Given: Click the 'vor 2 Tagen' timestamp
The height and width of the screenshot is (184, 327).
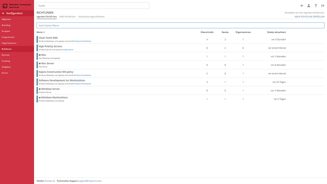Looking at the screenshot, I should [x=280, y=99].
